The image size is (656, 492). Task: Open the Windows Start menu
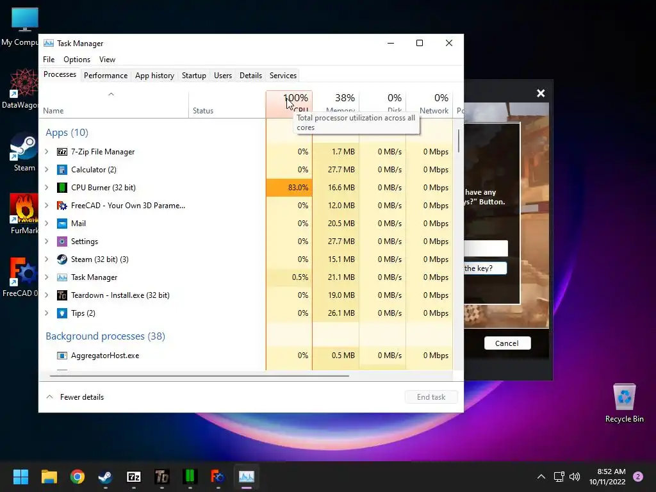(x=20, y=477)
